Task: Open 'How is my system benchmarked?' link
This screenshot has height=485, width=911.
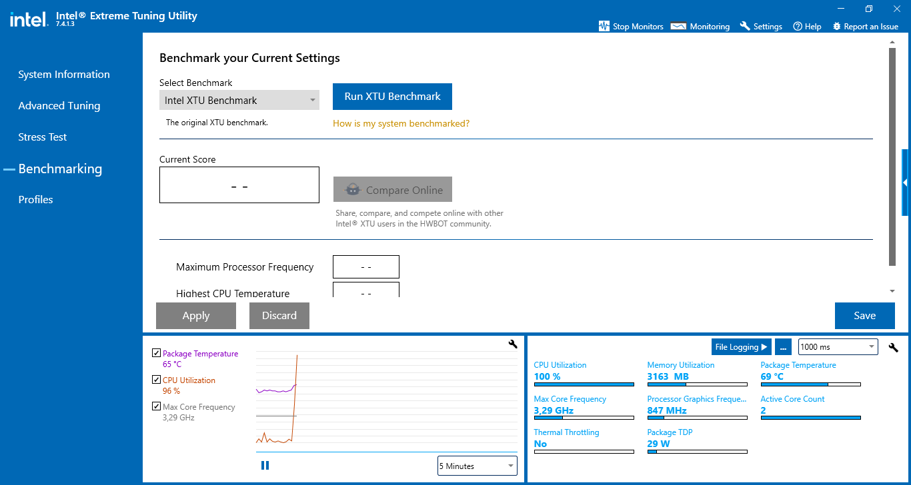Action: point(401,123)
